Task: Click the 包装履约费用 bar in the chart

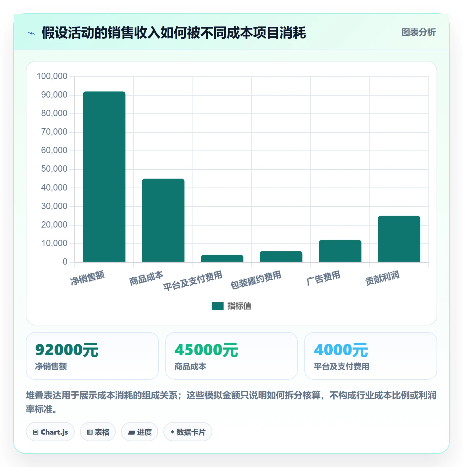Action: click(281, 257)
